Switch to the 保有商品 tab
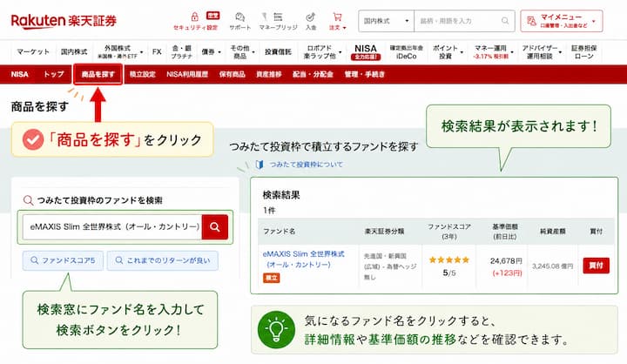Viewport: 627px width, 364px height. point(232,74)
